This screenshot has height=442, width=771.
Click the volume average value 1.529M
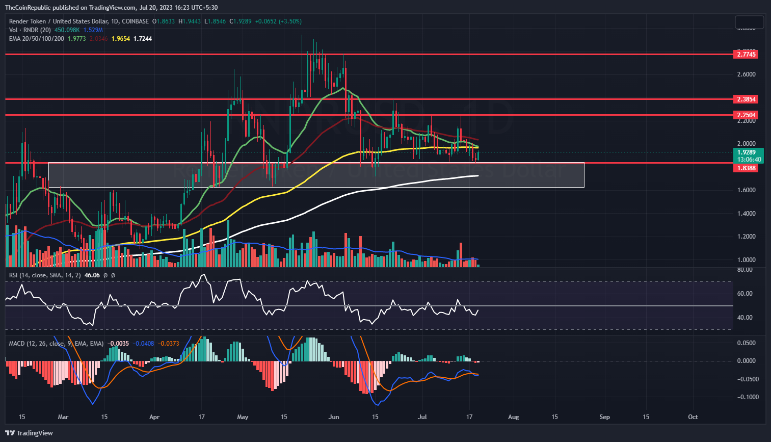click(93, 30)
